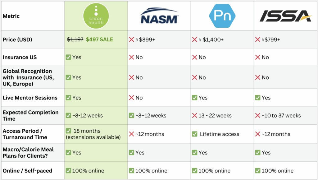This screenshot has height=180, width=318.
Task: Click the Online / Self-paced row label
Action: coord(28,171)
